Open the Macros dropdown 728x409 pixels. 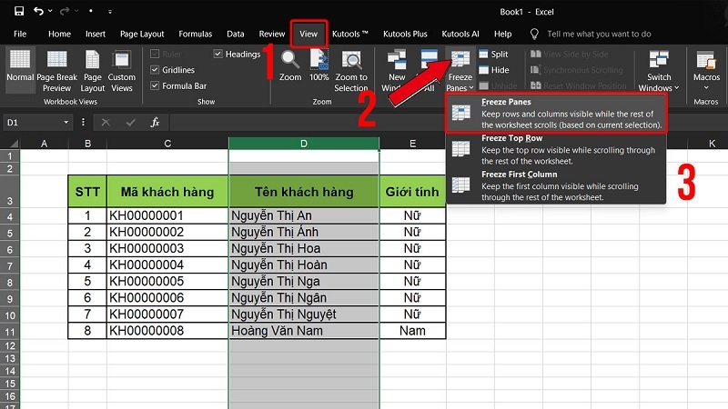pyautogui.click(x=706, y=71)
